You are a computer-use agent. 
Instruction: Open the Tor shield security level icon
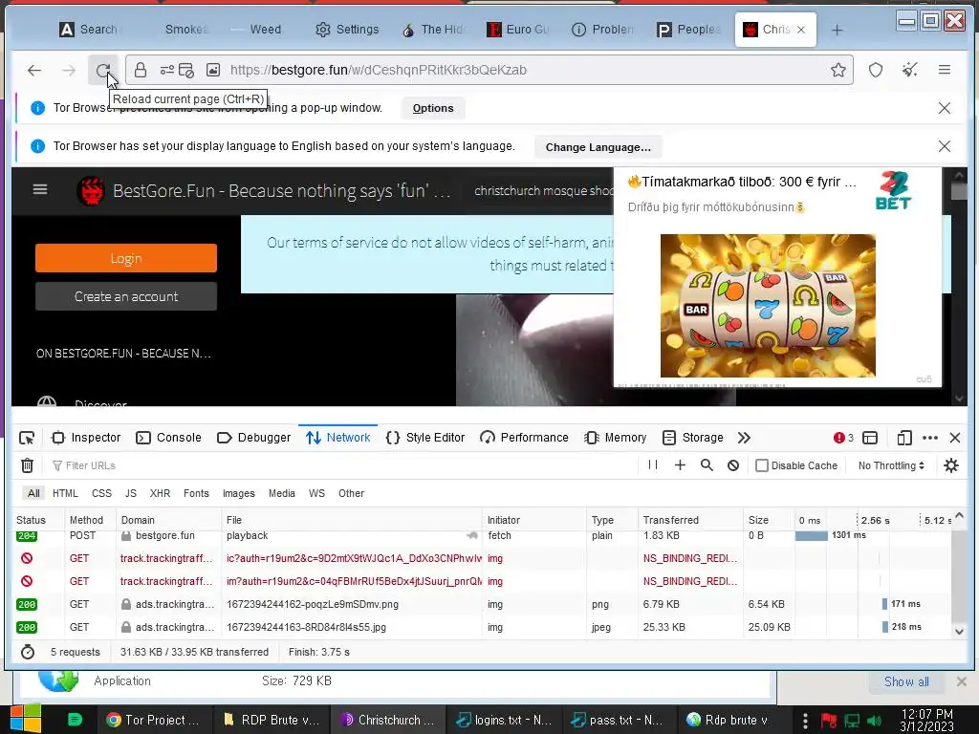[876, 70]
